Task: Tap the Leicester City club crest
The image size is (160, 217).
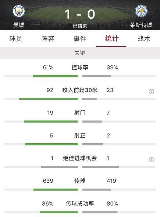Action: coord(141,11)
